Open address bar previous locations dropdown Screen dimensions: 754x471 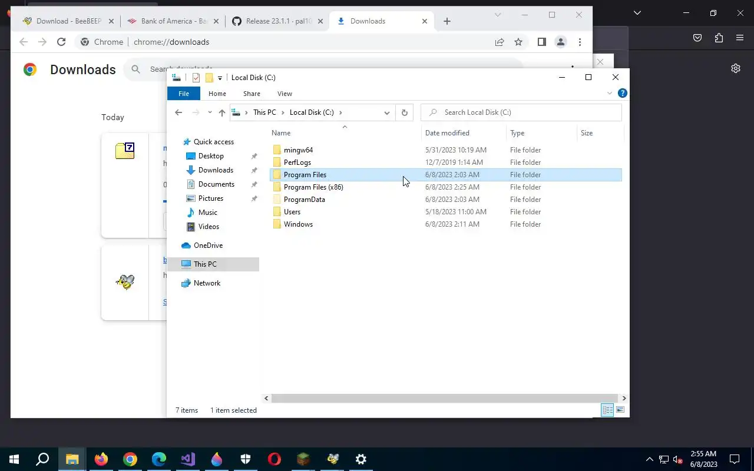point(387,112)
